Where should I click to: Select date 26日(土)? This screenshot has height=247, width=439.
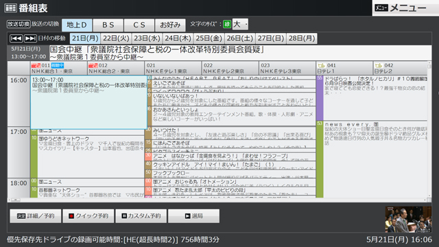(240, 38)
